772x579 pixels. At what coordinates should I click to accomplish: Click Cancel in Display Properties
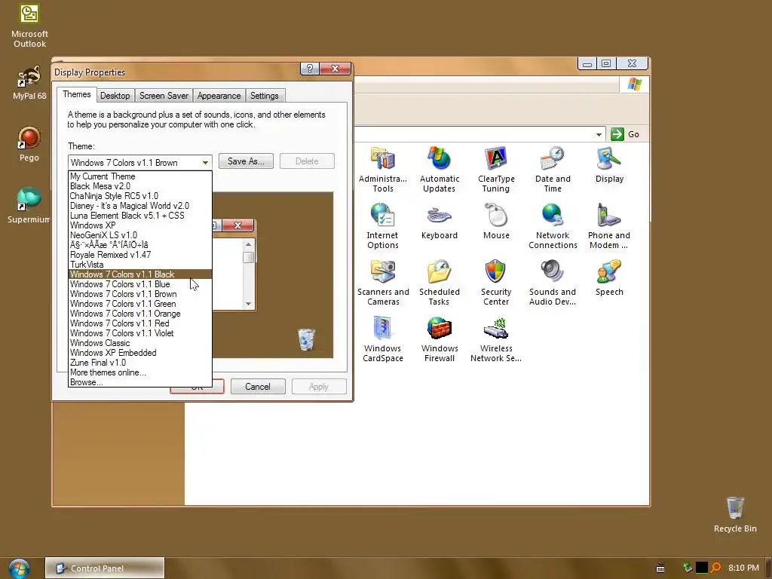[258, 387]
